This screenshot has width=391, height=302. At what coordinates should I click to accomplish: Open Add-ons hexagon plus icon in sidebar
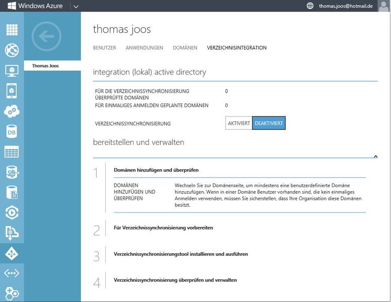click(12, 293)
